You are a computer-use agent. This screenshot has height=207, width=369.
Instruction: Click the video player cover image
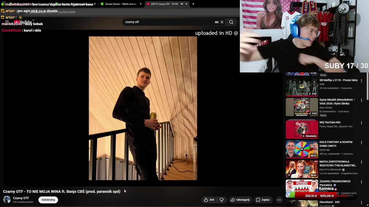tap(143, 108)
